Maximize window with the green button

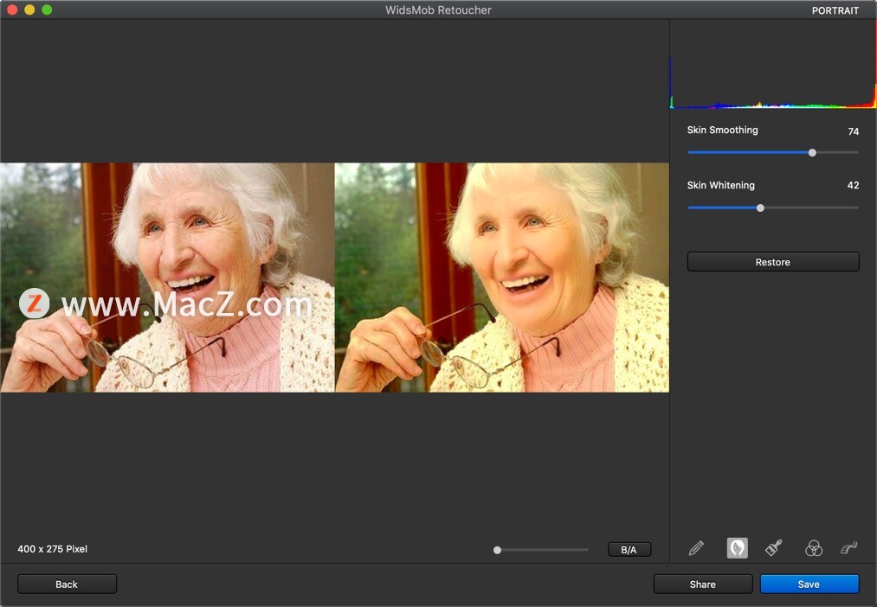47,10
